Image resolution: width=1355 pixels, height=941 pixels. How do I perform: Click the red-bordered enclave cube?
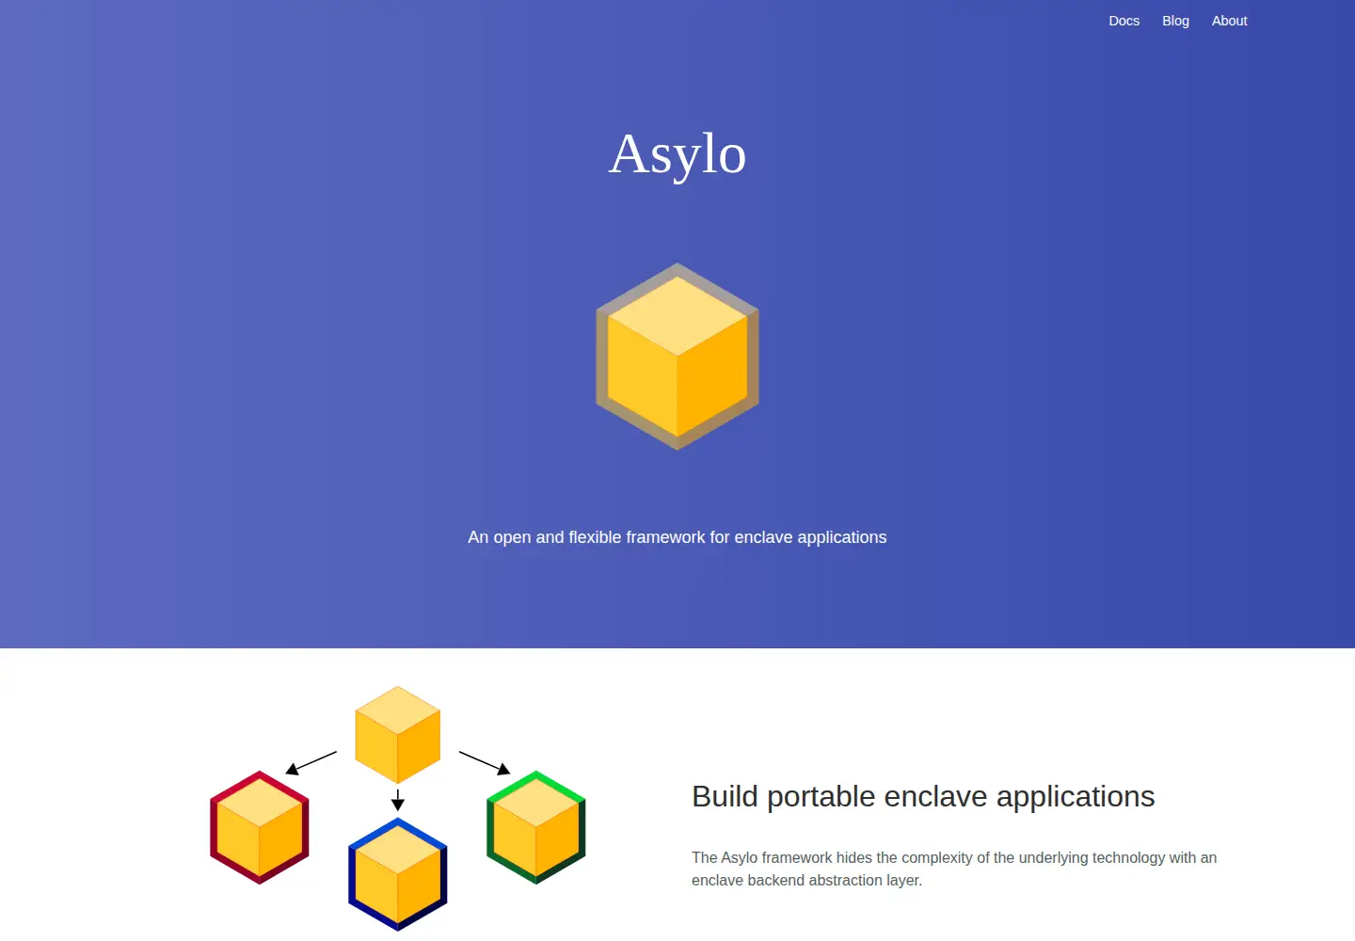(x=260, y=827)
